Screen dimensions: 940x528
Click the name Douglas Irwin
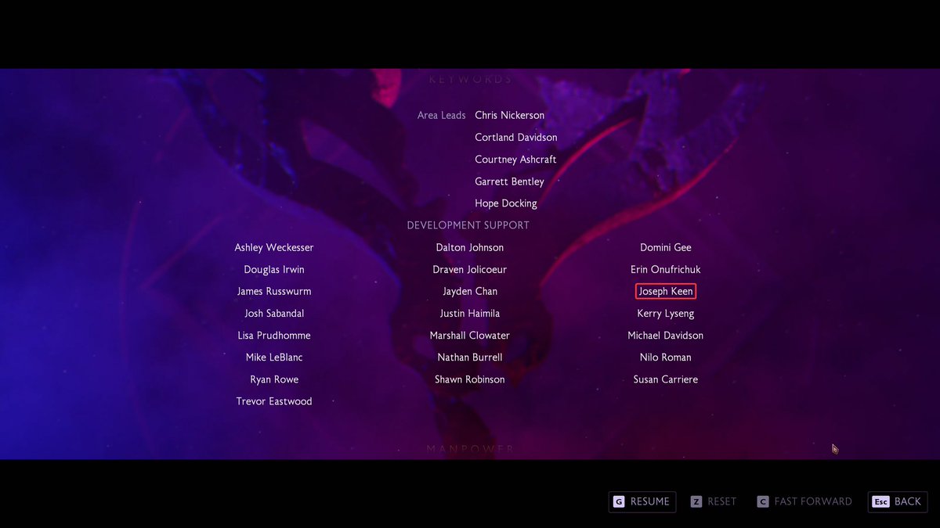pyautogui.click(x=274, y=269)
